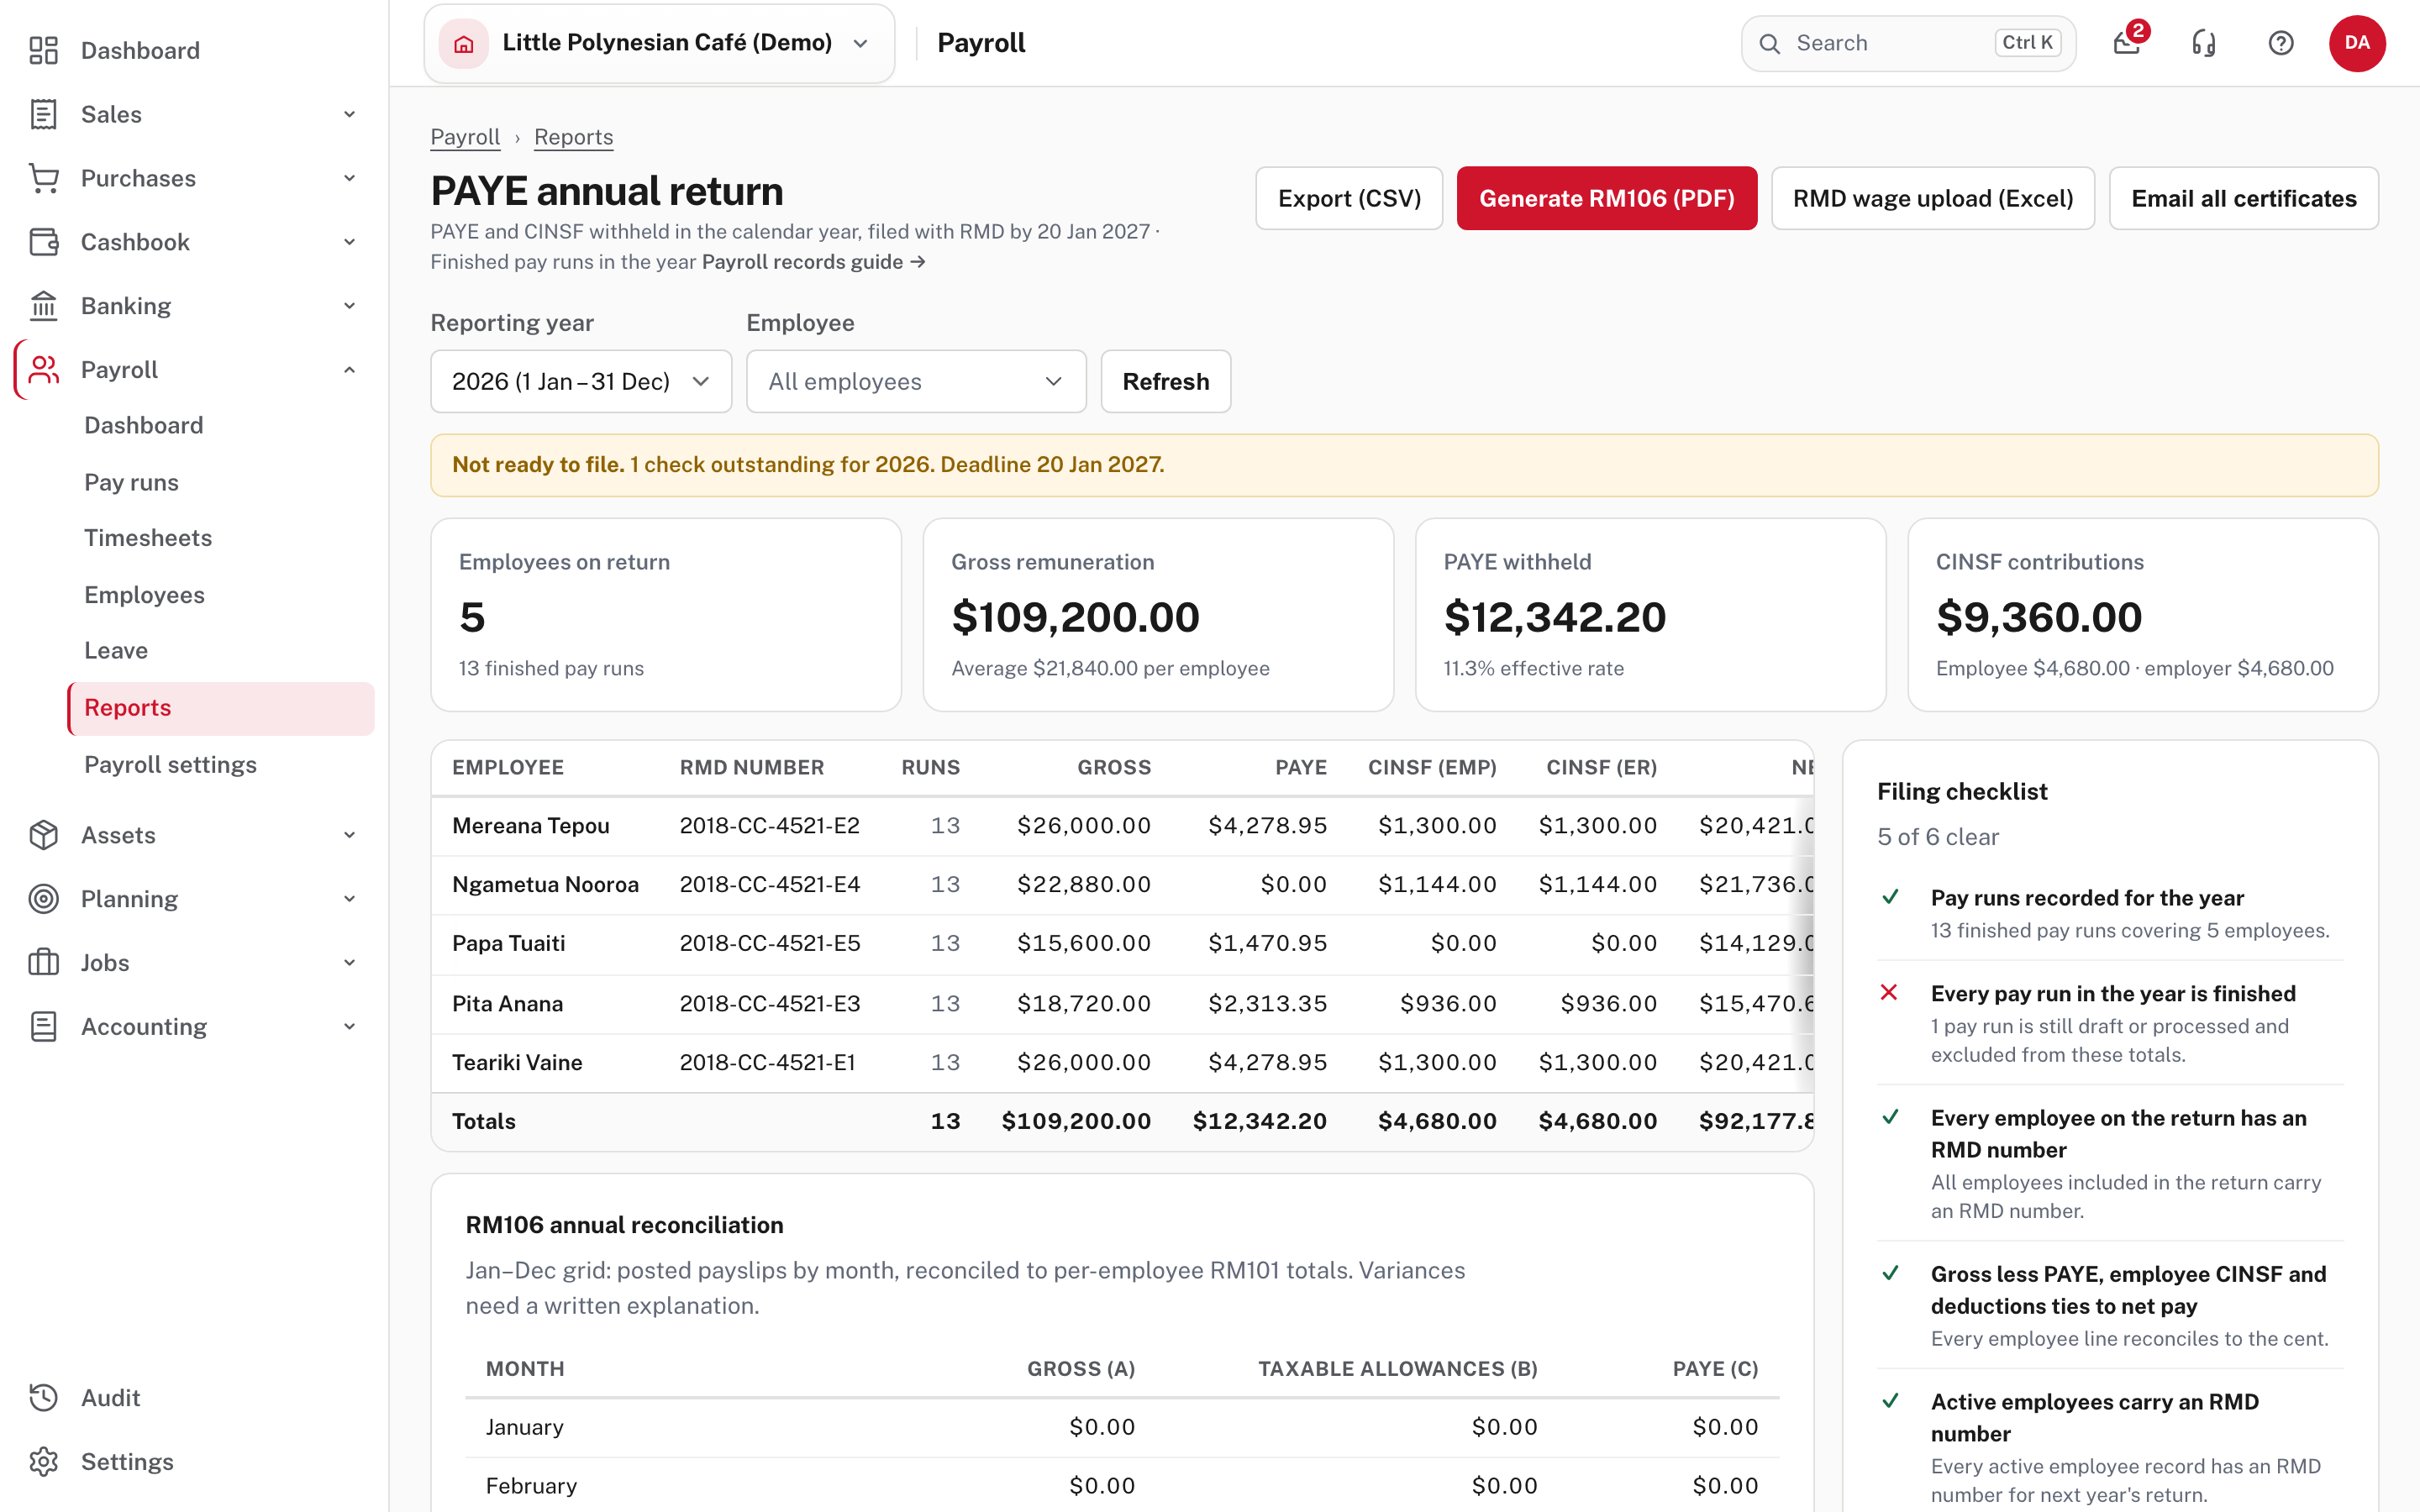
Task: Click the café home icon in the header
Action: pos(464,43)
